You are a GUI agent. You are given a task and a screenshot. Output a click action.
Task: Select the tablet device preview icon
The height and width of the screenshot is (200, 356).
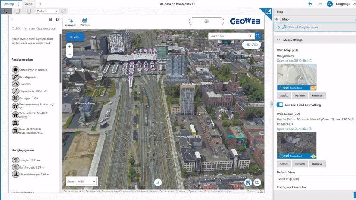[18, 11]
